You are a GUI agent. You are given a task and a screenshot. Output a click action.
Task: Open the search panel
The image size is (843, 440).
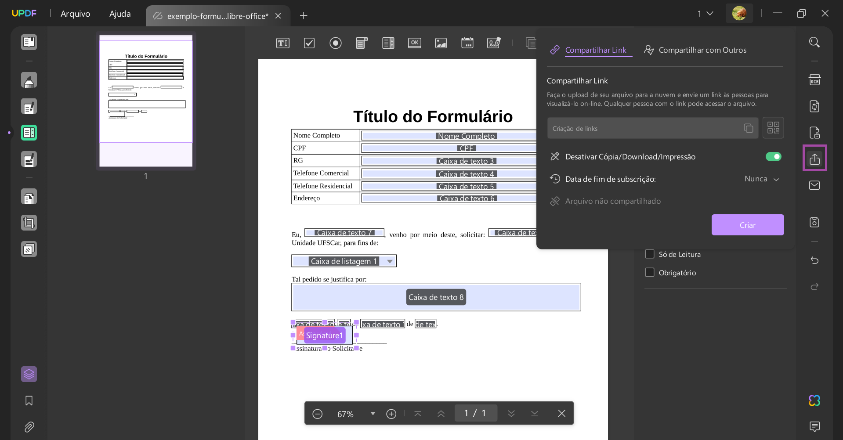pyautogui.click(x=814, y=42)
